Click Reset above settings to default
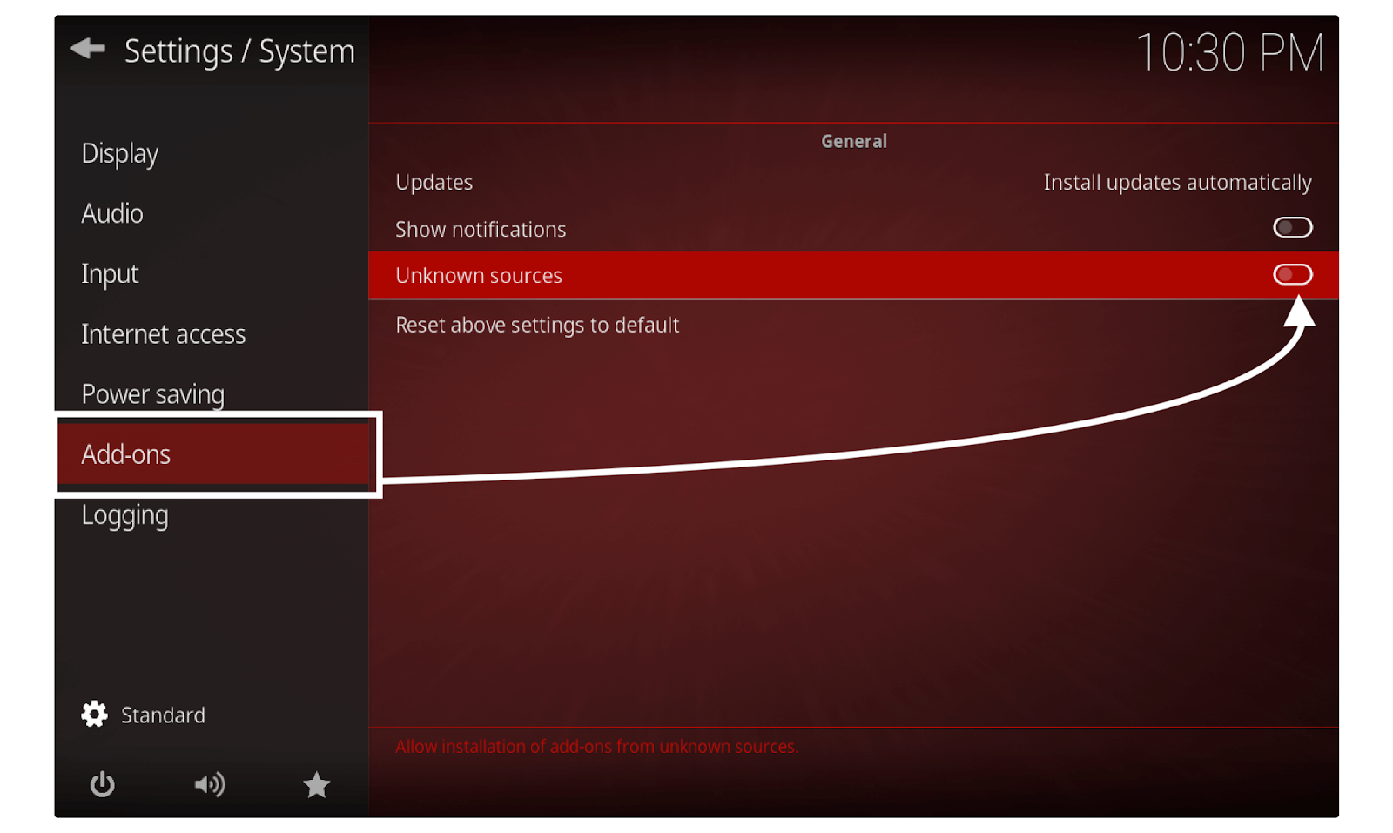Screen dimensions: 1393x833 pos(537,325)
